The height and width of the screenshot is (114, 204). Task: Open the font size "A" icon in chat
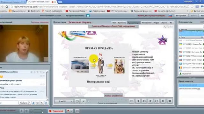(x=42, y=103)
